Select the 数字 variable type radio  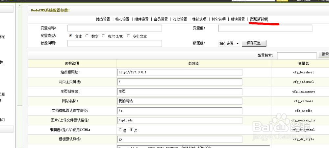87,36
